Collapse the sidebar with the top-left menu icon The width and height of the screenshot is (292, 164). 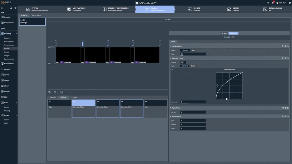pyautogui.click(x=3, y=8)
